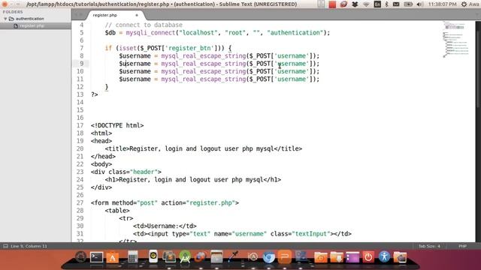Viewport: 481px width, 270px height.
Task: Click the </head> tag on line 21
Action: coord(103,157)
